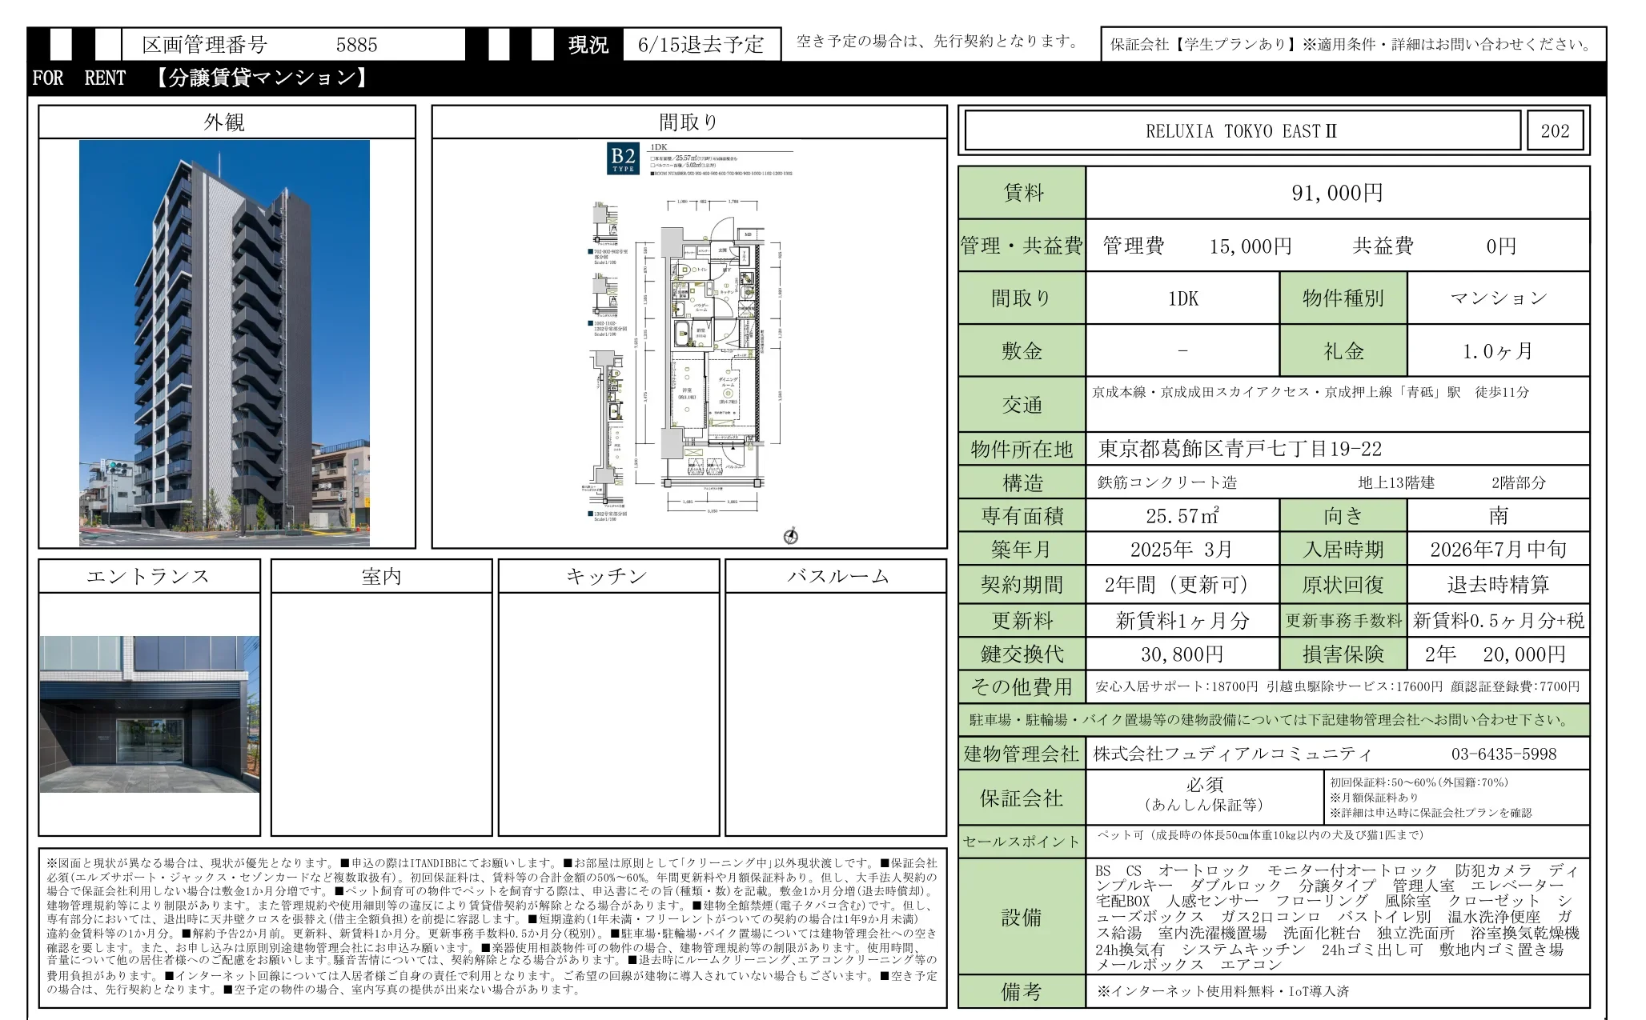Click 必須 in the guarantor company row
The image size is (1646, 1020).
(x=1204, y=785)
